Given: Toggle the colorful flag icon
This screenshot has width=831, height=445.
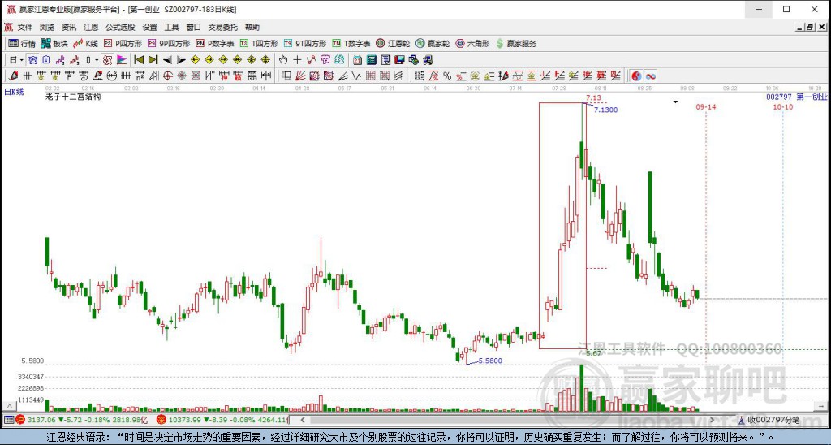Looking at the screenshot, I should (122, 60).
